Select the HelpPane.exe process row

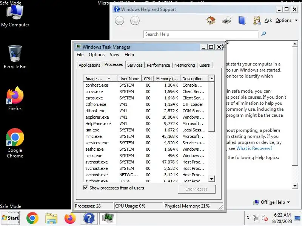(146, 124)
